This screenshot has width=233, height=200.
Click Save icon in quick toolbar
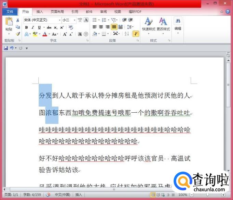[x=6, y=48]
